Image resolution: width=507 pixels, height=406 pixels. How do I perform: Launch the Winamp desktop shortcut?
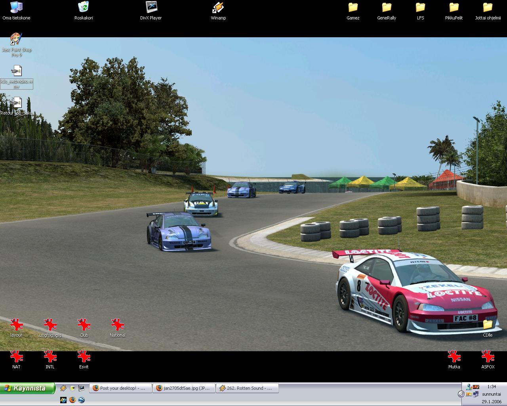coord(218,11)
